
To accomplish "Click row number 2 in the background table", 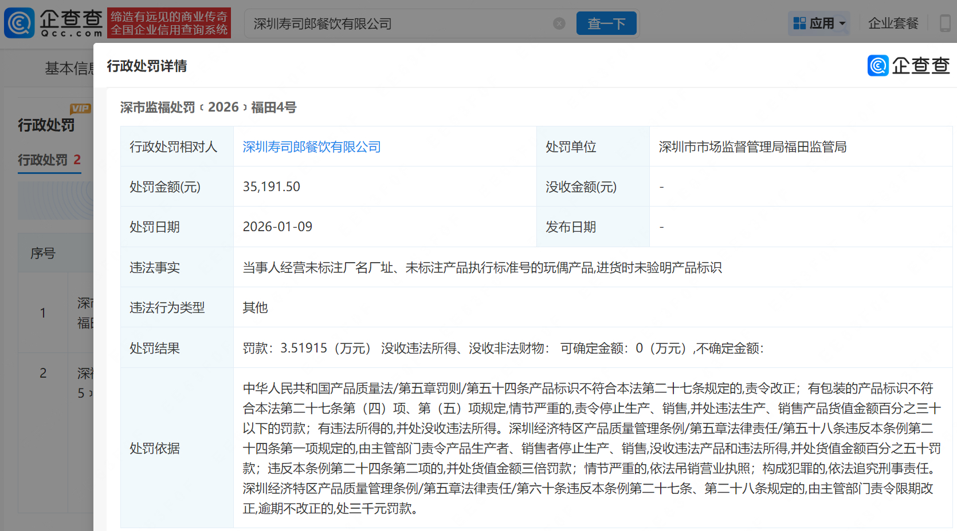I will pos(43,373).
